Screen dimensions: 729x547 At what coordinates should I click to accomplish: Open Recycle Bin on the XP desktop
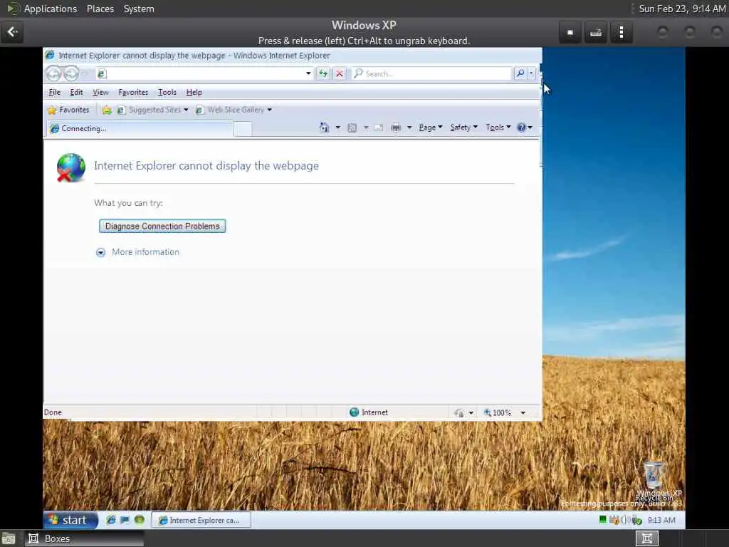click(x=654, y=479)
